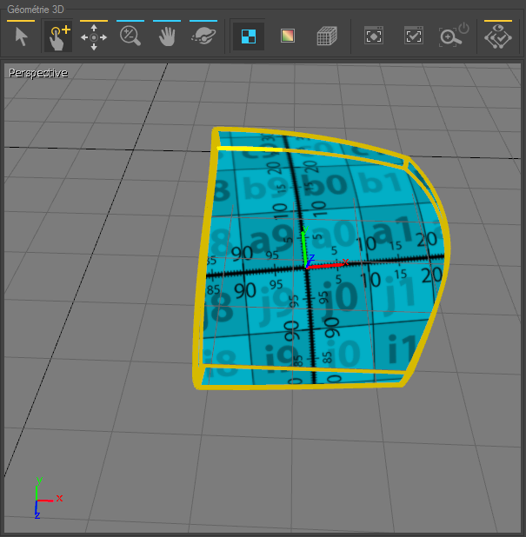The width and height of the screenshot is (526, 537).
Task: Activate the add-to-selection pointer tool
Action: pos(58,36)
